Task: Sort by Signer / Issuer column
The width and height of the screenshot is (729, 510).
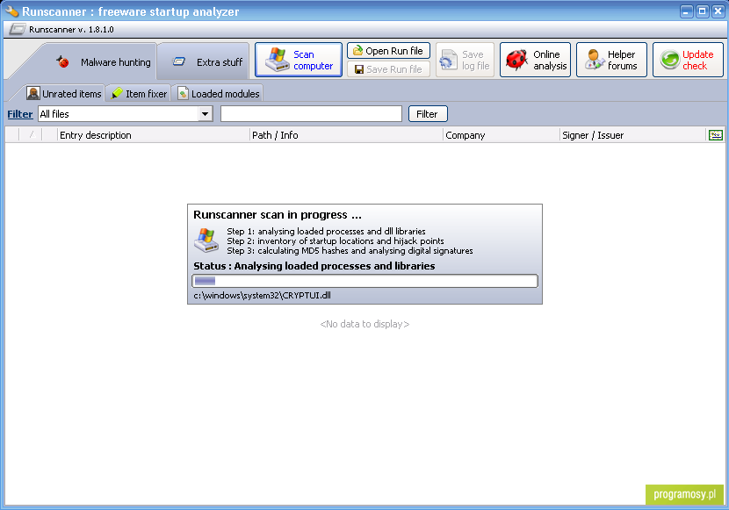Action: [632, 135]
